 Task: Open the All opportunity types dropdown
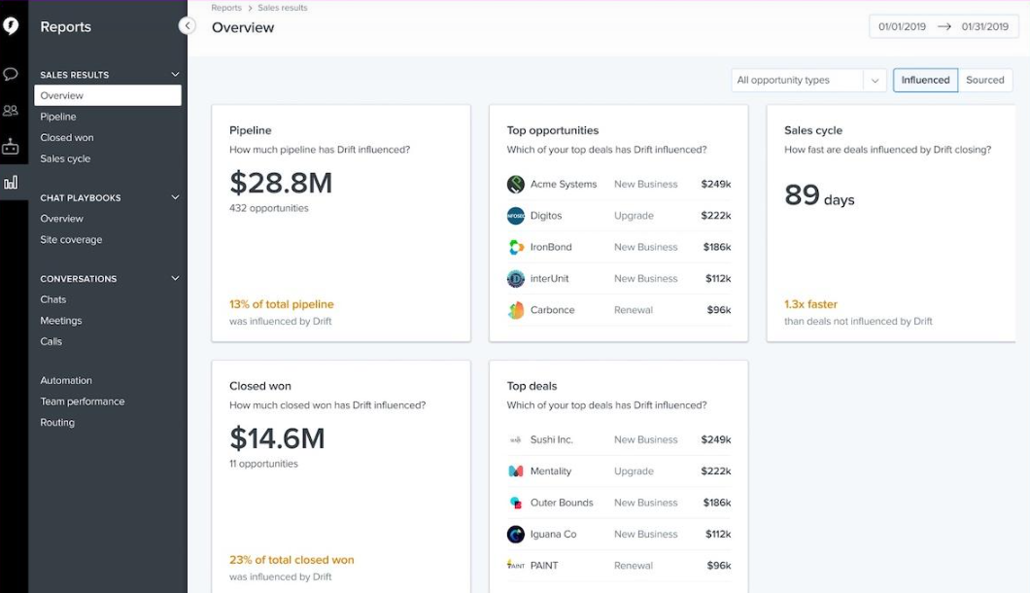(x=807, y=80)
